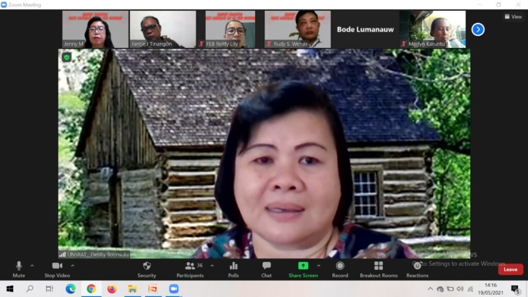
Task: Click the green encryption shield icon
Action: point(67,57)
